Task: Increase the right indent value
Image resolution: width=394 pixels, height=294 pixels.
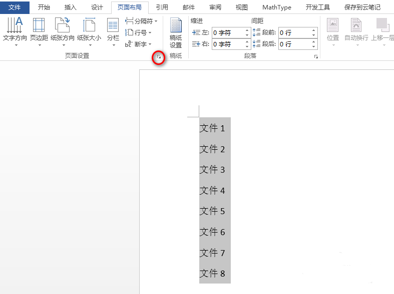Action: point(247,41)
